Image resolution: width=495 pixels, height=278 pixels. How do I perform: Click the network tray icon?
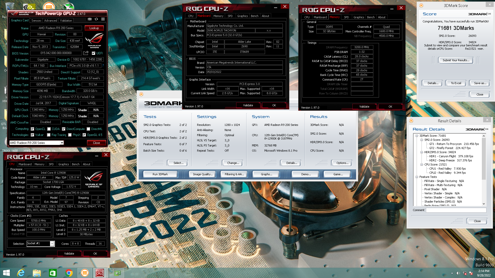tap(465, 273)
